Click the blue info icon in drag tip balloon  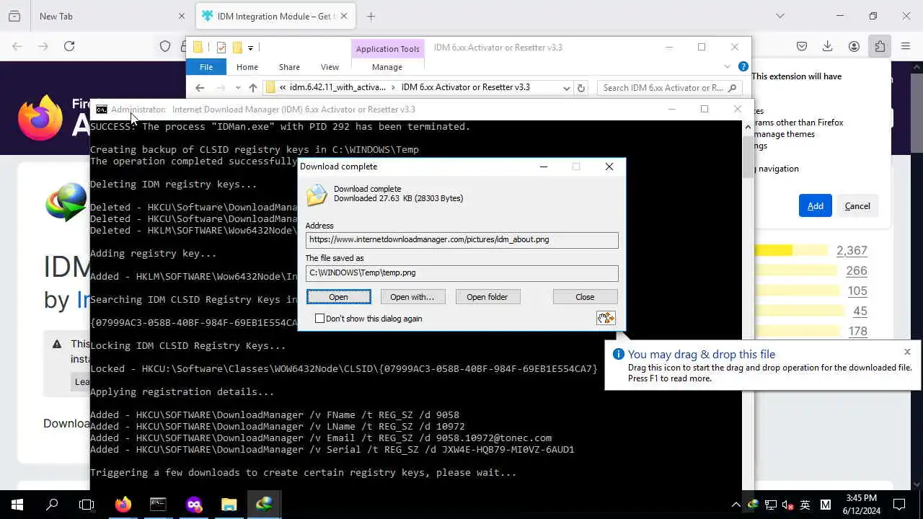pos(618,354)
